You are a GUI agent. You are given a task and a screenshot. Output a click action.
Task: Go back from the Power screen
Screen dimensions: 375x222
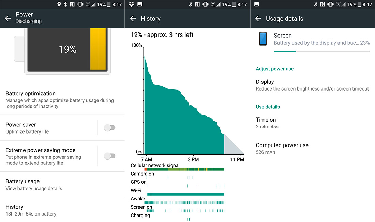(x=8, y=18)
